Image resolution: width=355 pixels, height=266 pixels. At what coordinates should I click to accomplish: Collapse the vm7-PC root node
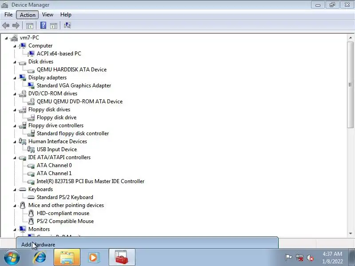tap(6, 38)
